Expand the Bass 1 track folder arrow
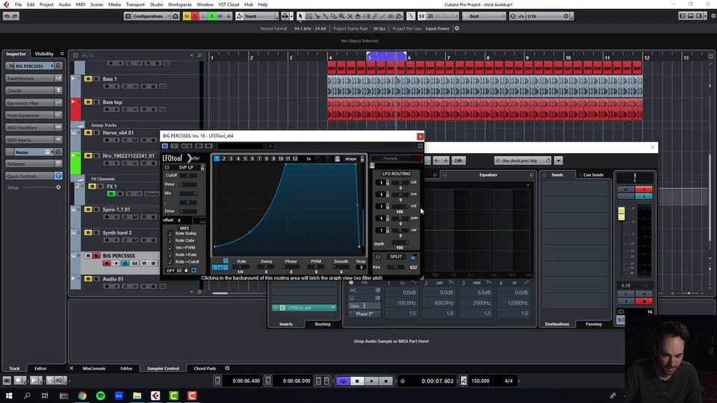The width and height of the screenshot is (717, 403). click(x=73, y=78)
